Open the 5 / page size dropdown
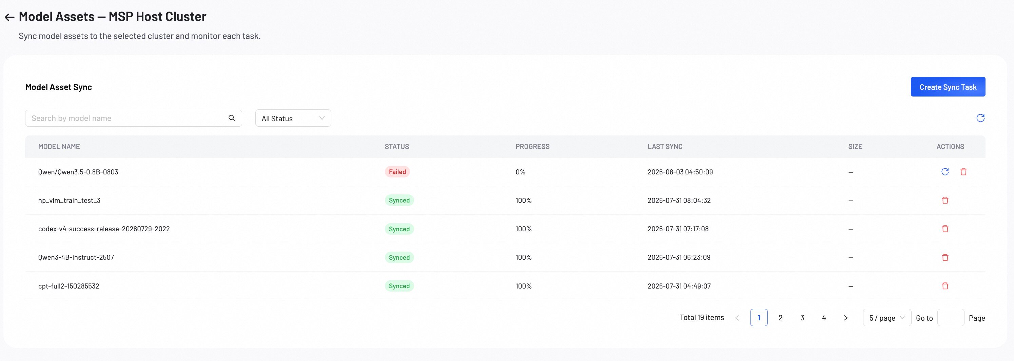Image resolution: width=1014 pixels, height=361 pixels. [x=887, y=318]
